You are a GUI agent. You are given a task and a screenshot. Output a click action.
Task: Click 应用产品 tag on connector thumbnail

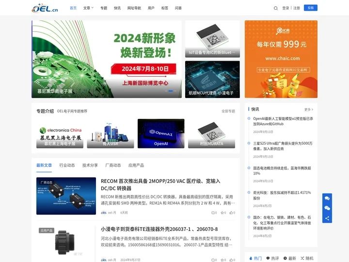pos(47,230)
